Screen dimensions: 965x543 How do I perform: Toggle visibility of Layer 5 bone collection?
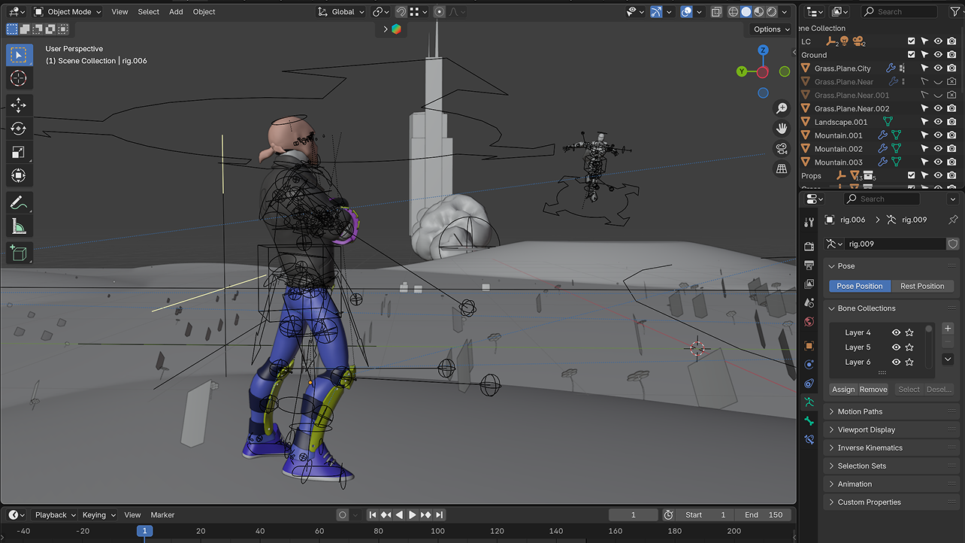896,347
